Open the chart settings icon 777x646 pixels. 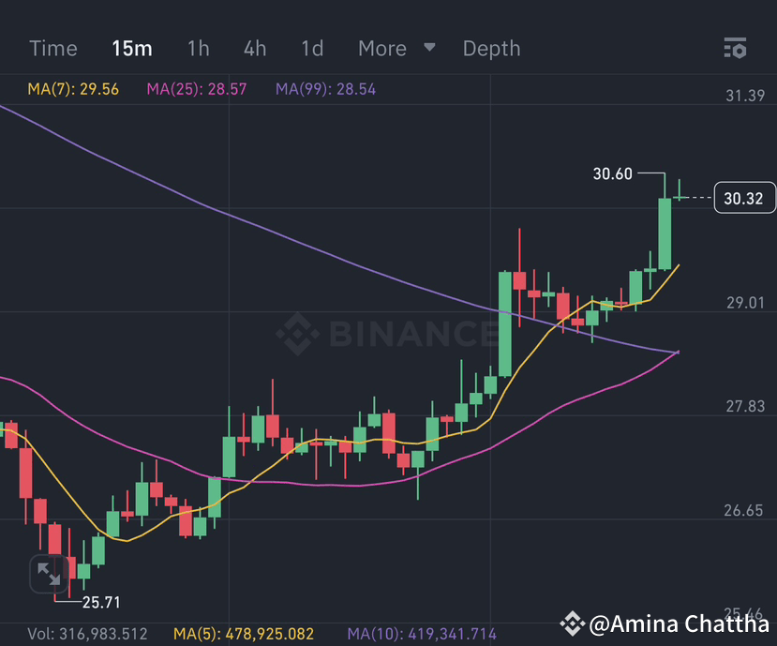point(736,48)
